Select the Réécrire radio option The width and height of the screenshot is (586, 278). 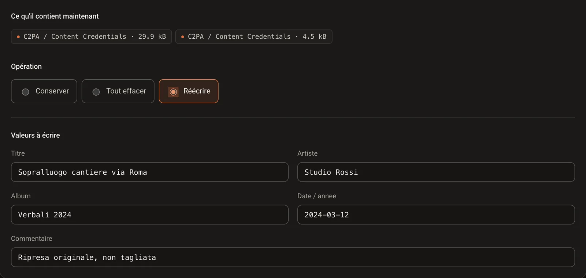pos(189,91)
